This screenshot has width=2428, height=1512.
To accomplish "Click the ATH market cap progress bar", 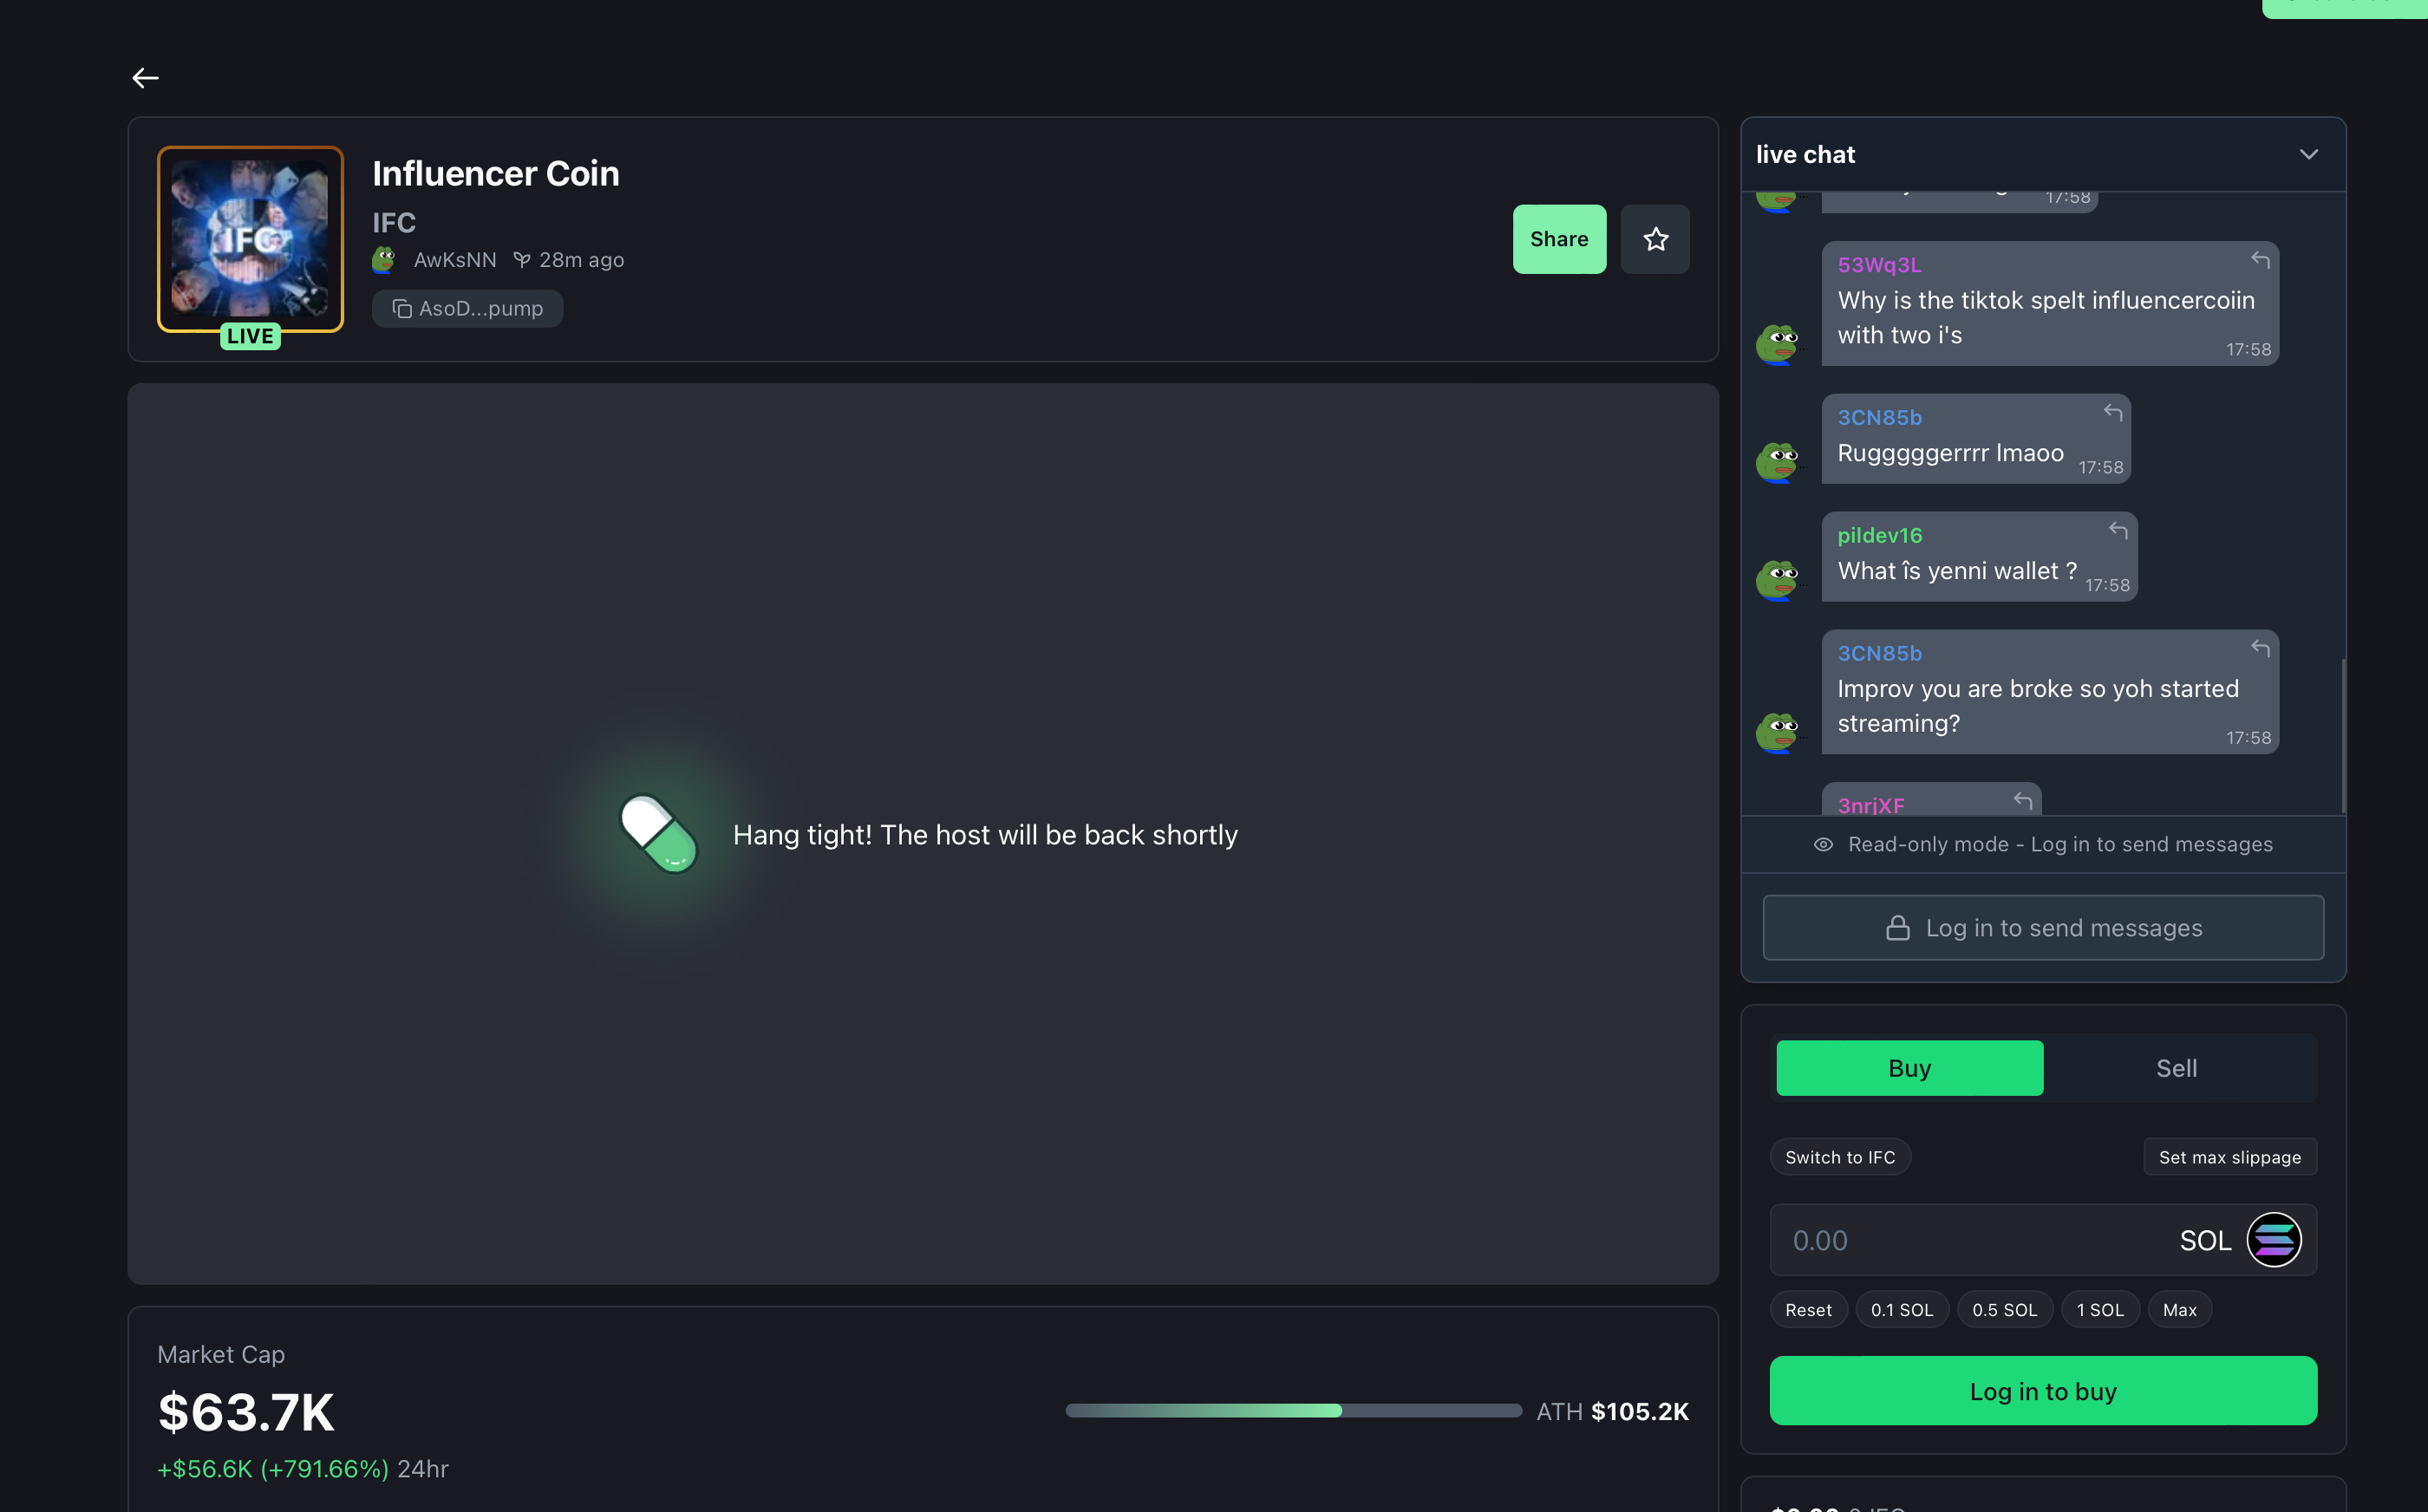I will 1292,1411.
